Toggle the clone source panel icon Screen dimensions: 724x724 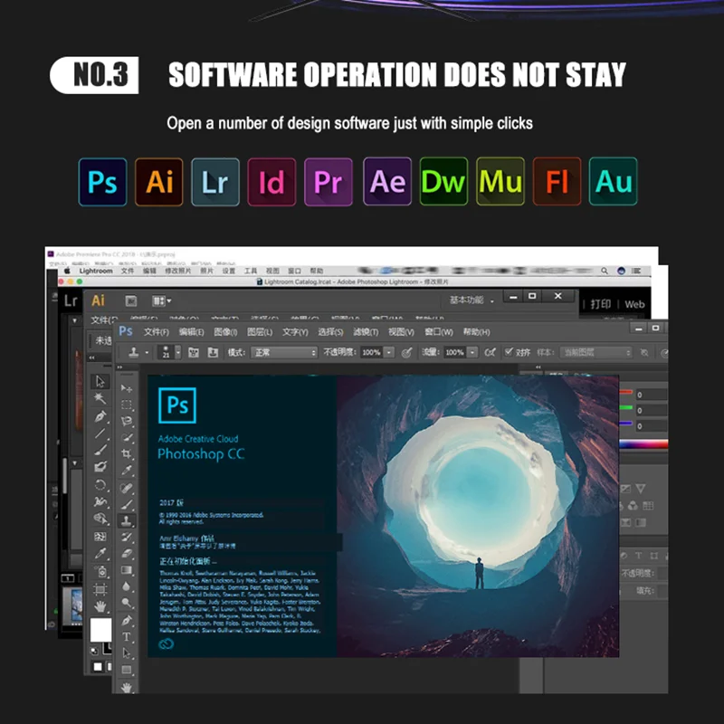click(213, 353)
